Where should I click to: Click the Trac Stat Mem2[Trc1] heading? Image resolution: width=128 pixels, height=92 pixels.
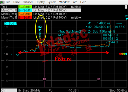(x=87, y=31)
